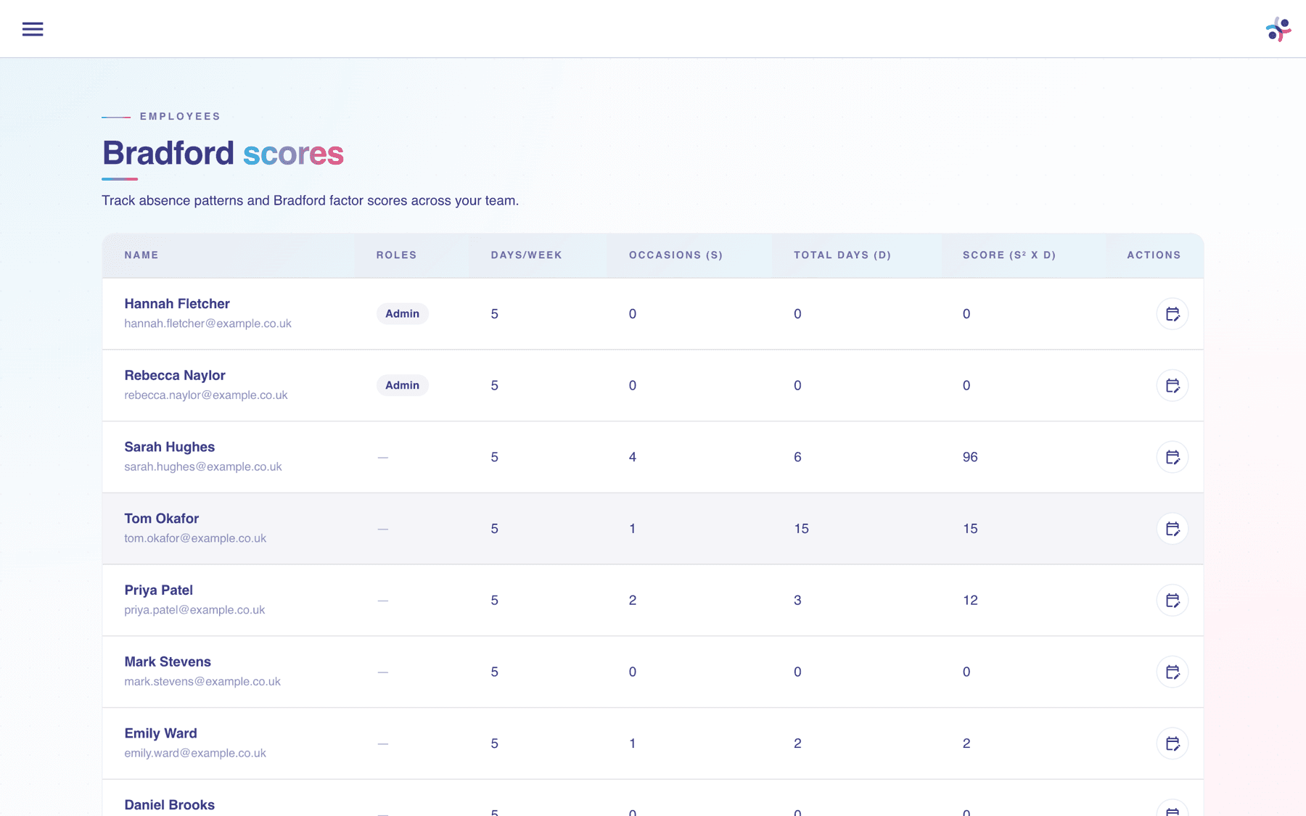Image resolution: width=1306 pixels, height=816 pixels.
Task: Click the Actions column header
Action: click(1154, 255)
